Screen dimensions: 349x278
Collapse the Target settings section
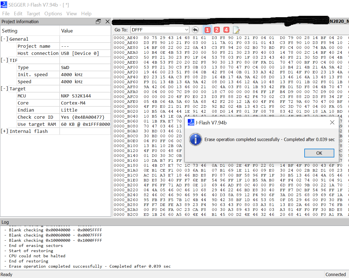[x=5, y=88]
